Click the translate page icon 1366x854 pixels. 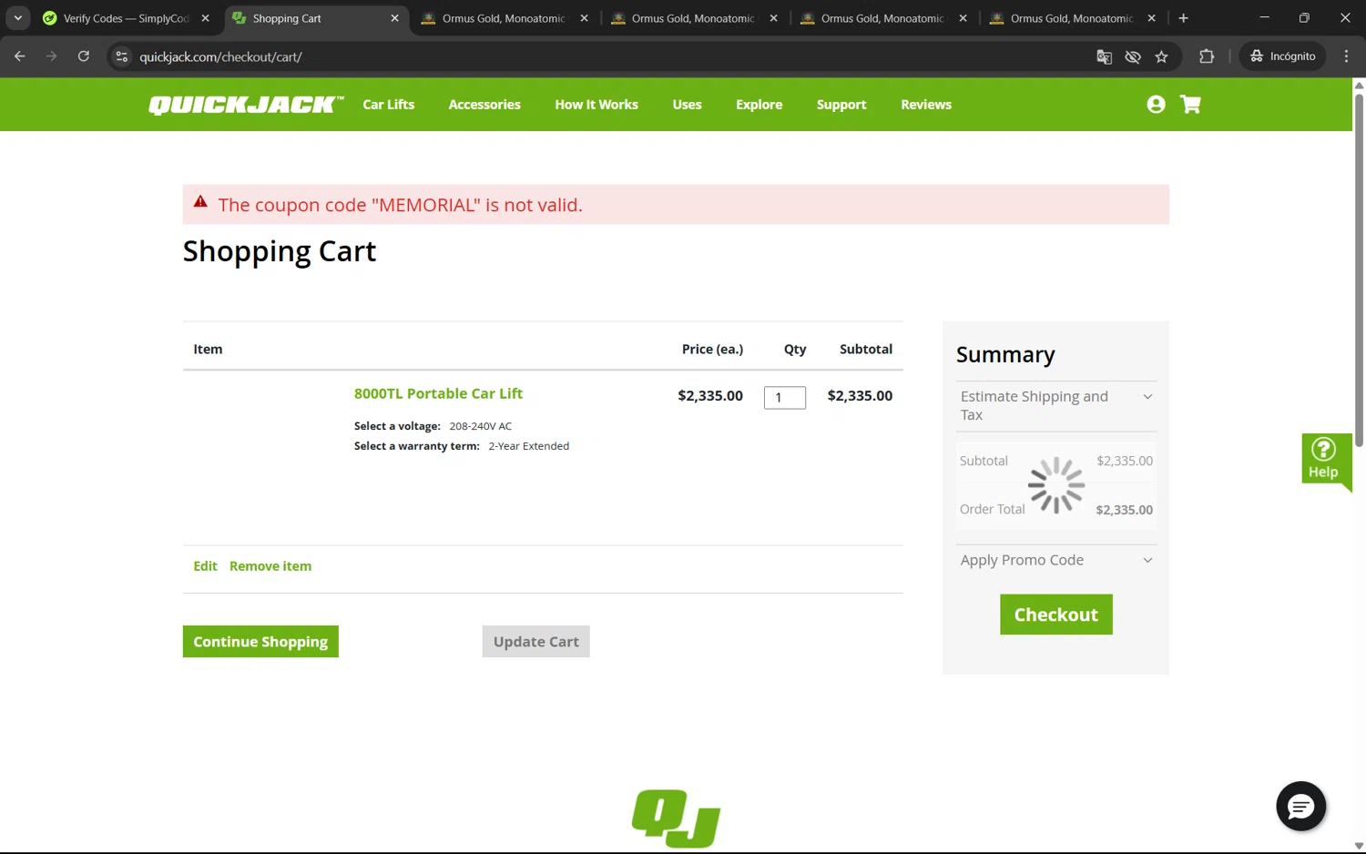[1104, 56]
